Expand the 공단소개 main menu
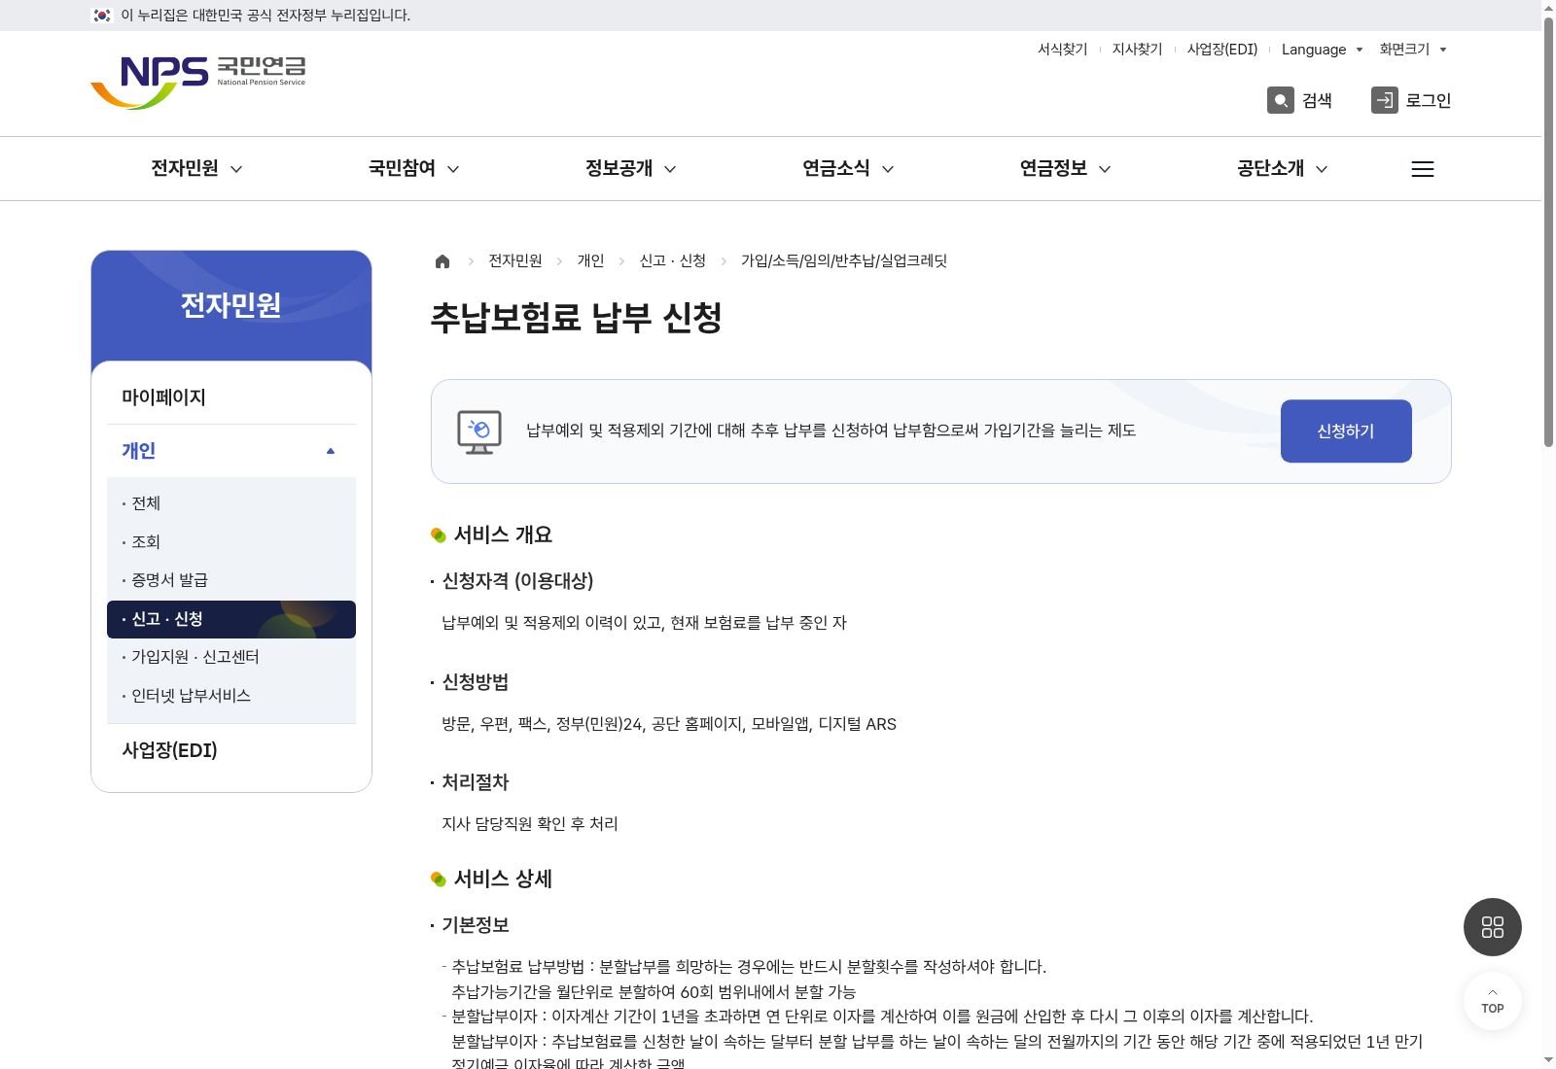1556x1069 pixels. pyautogui.click(x=1282, y=169)
